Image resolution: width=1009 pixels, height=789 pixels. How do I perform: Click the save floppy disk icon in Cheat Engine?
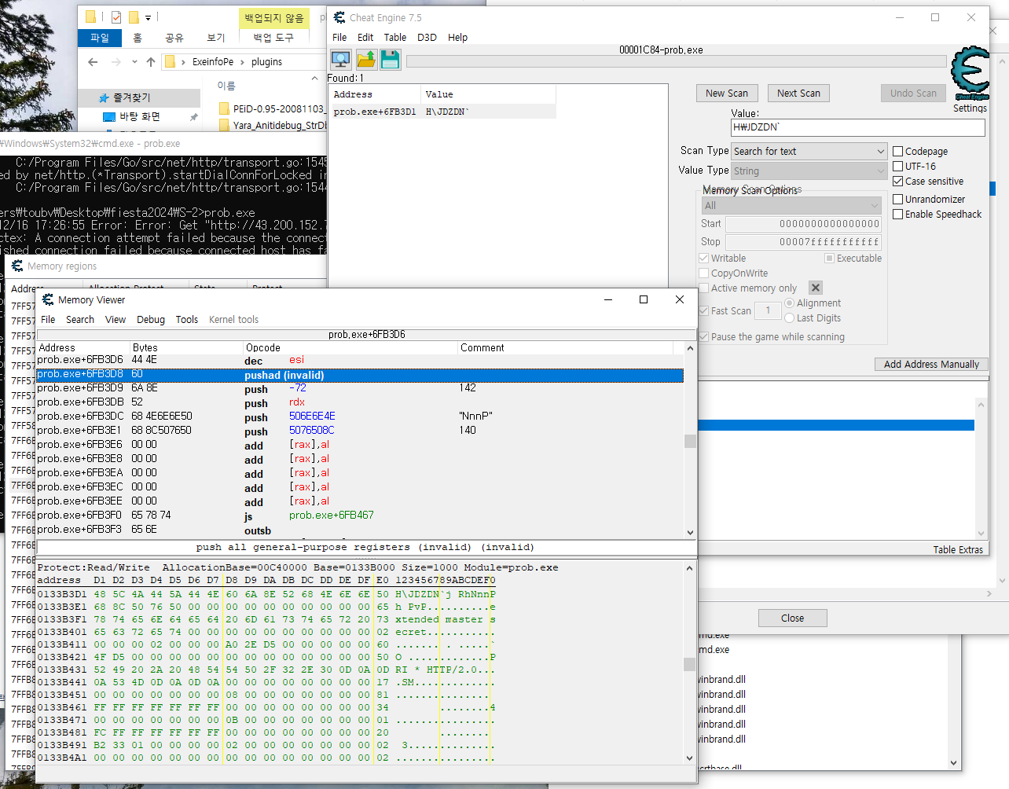point(391,59)
